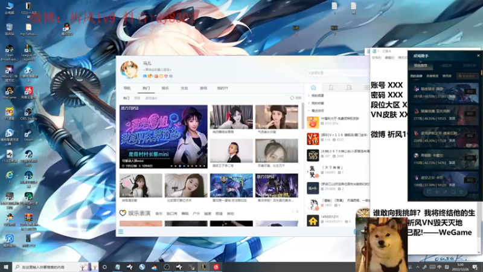Switch to 娱乐 tab in YY
The width and height of the screenshot is (483, 272).
[x=165, y=88]
